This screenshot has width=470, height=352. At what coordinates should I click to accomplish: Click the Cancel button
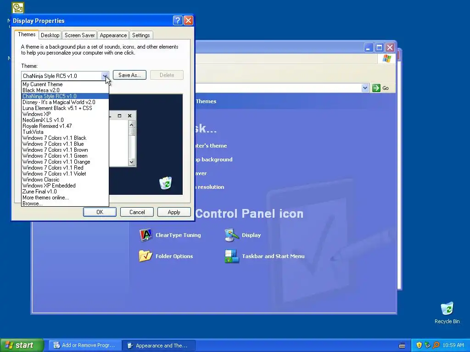point(137,212)
